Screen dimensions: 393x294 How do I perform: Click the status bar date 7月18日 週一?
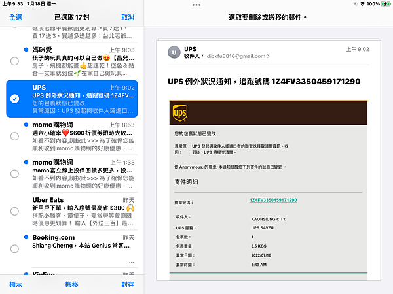(41, 4)
